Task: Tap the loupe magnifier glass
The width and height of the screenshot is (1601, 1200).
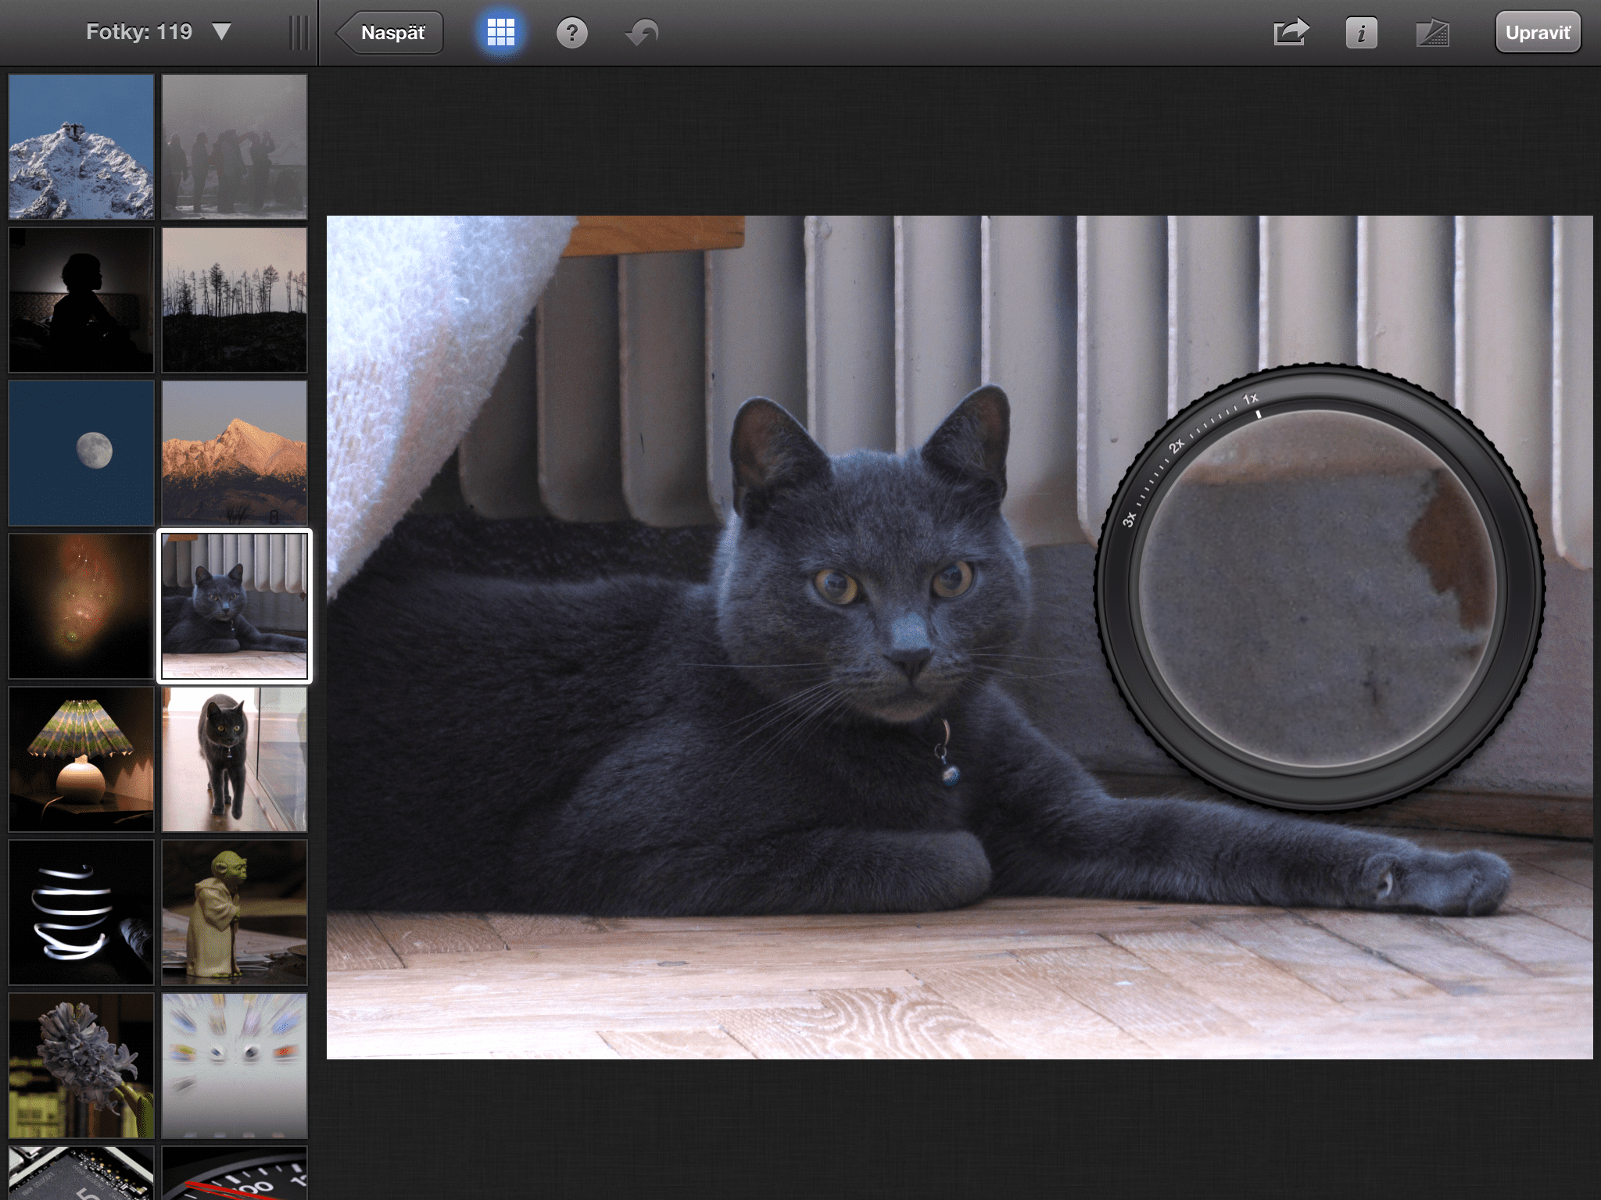Action: click(x=1319, y=588)
